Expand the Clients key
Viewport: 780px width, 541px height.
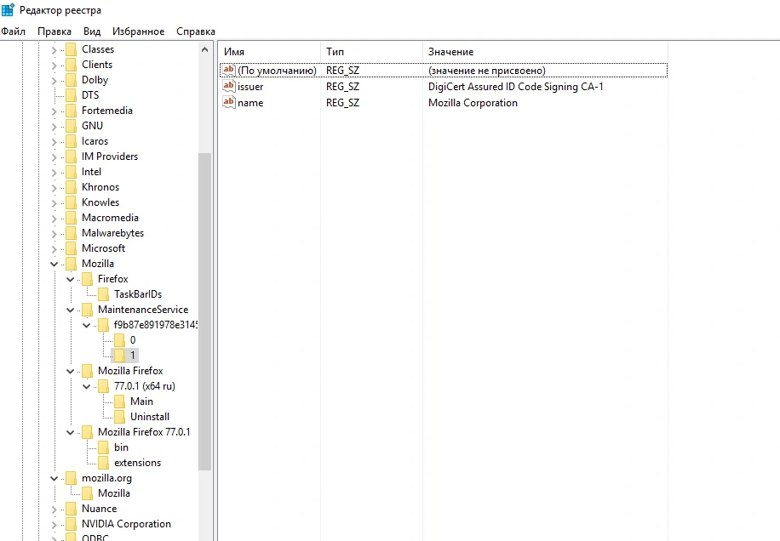54,65
